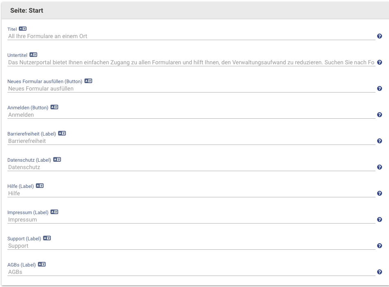Open translation icon for Hilfe (Label)
This screenshot has width=389, height=287.
pyautogui.click(x=40, y=186)
